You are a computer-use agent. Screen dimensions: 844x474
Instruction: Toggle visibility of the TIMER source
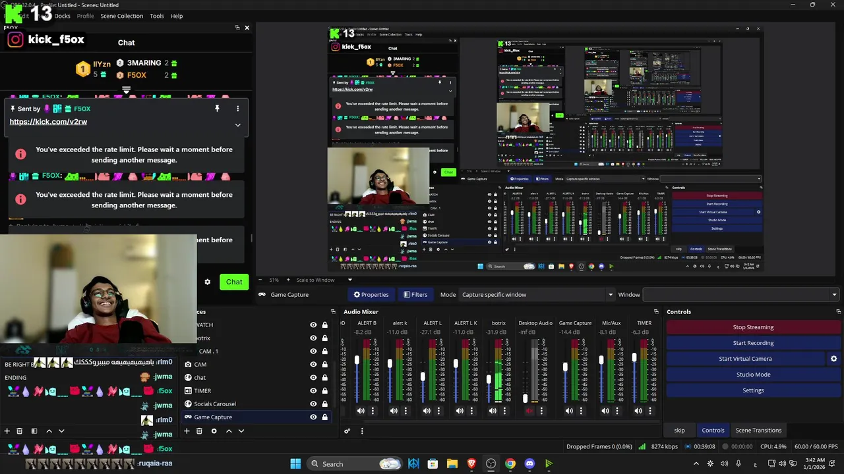(313, 391)
